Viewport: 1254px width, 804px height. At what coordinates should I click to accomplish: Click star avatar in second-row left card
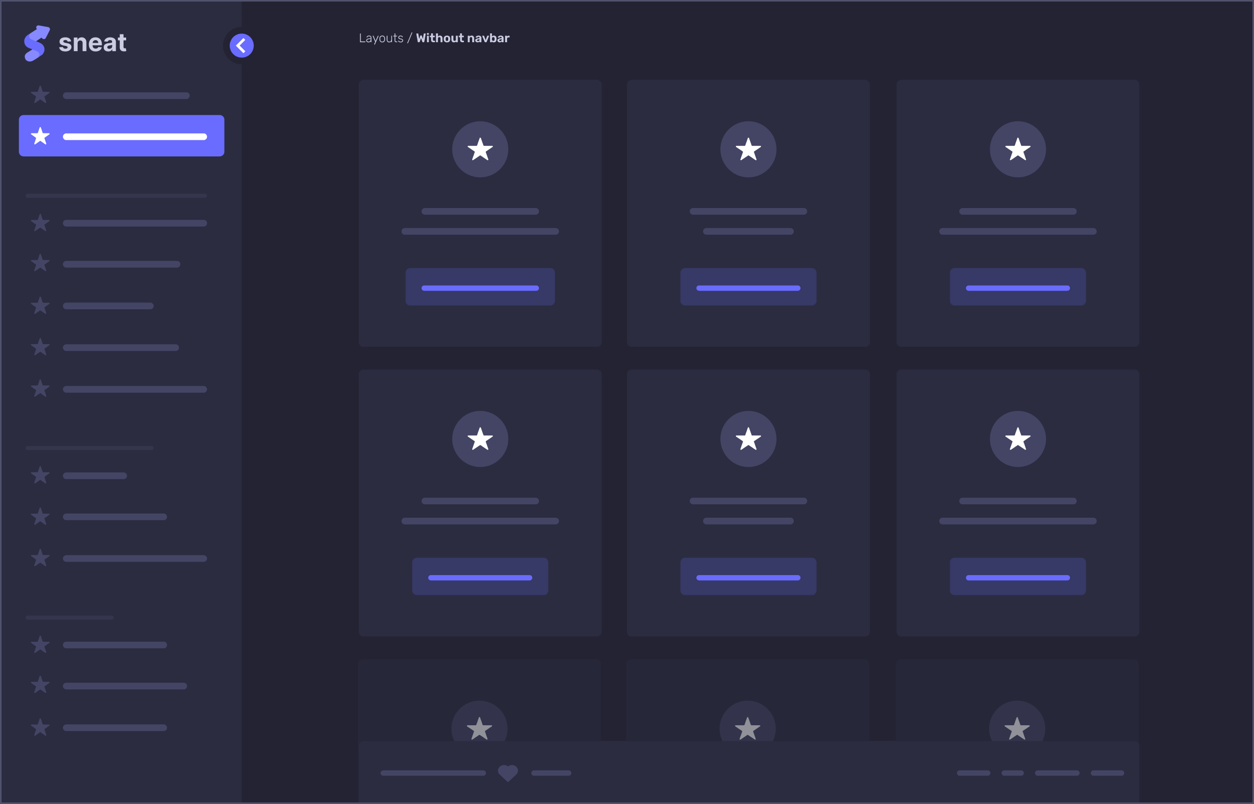coord(480,439)
